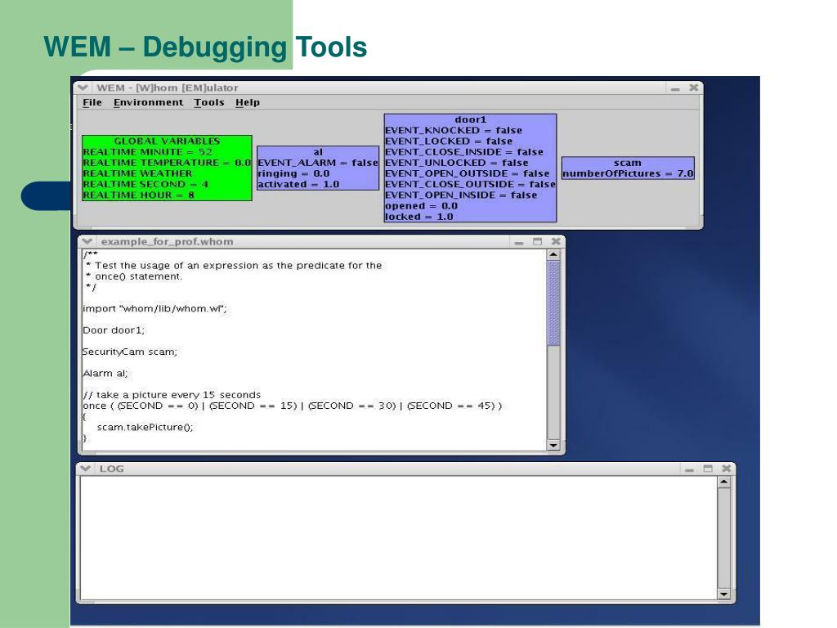Open the Help menu
This screenshot has height=628, width=837.
pyautogui.click(x=248, y=102)
